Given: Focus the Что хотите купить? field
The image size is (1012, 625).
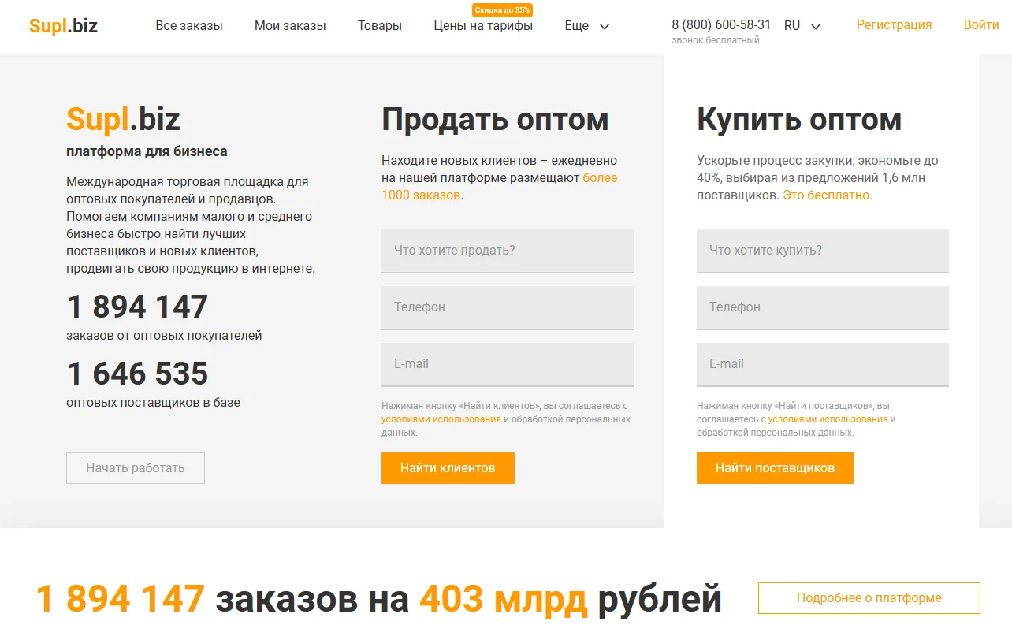Looking at the screenshot, I should [x=823, y=251].
